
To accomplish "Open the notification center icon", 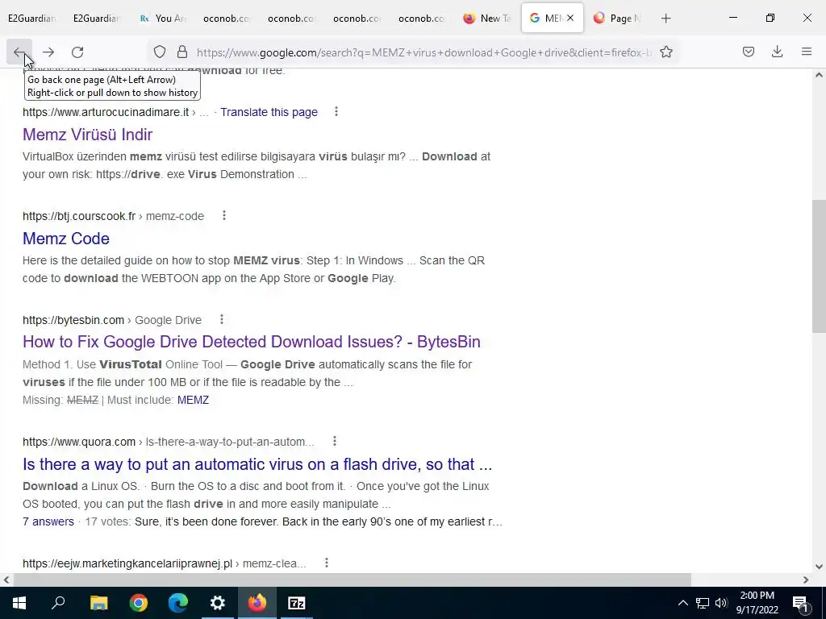I will point(801,603).
